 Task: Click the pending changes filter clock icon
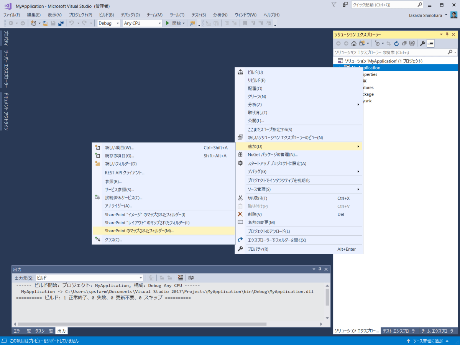click(x=377, y=43)
